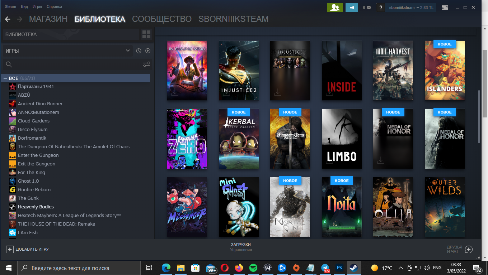Image resolution: width=488 pixels, height=275 pixels.
Task: Open the announcements megaphone icon
Action: pos(352,8)
